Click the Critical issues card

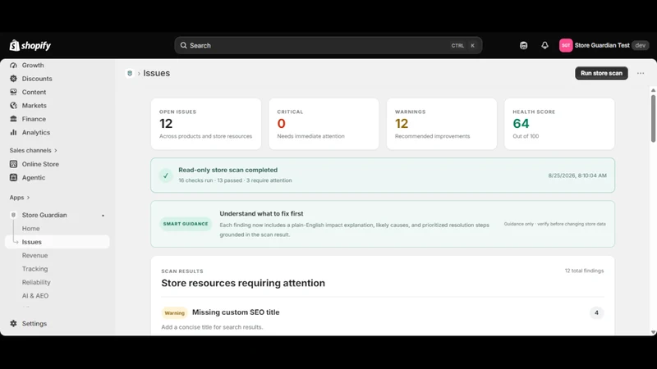324,124
